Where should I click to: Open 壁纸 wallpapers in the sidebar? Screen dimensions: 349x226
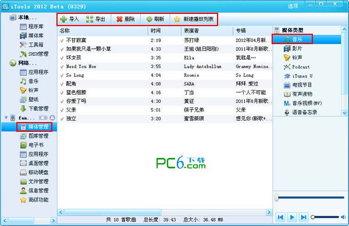(x=29, y=99)
